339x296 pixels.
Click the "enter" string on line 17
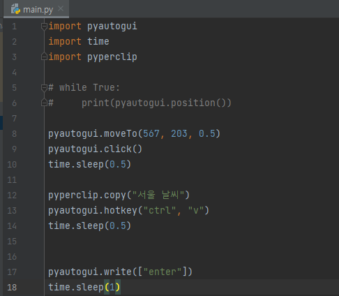click(163, 272)
